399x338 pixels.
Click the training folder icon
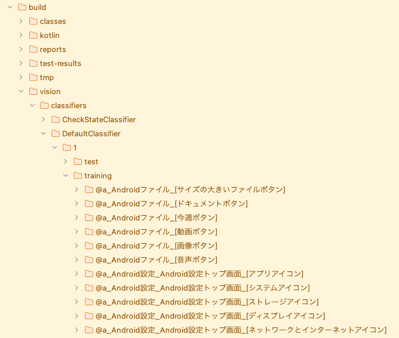pyautogui.click(x=77, y=175)
